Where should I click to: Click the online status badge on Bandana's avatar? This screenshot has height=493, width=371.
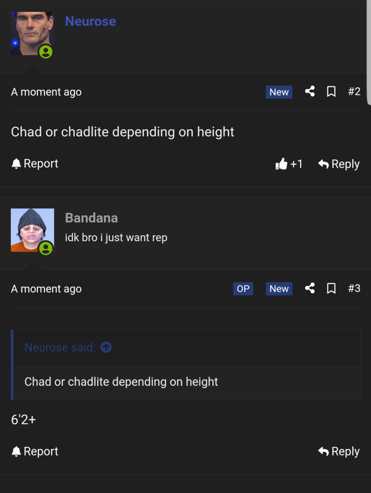tap(46, 248)
